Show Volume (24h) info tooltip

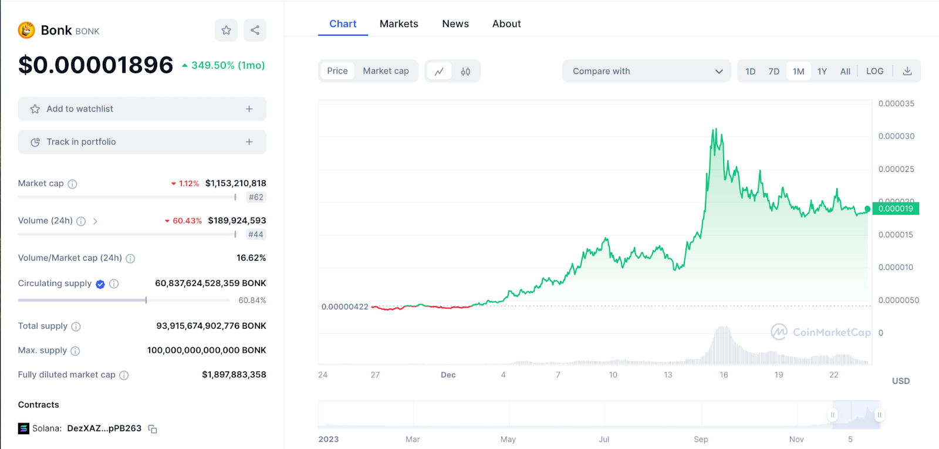pos(81,221)
